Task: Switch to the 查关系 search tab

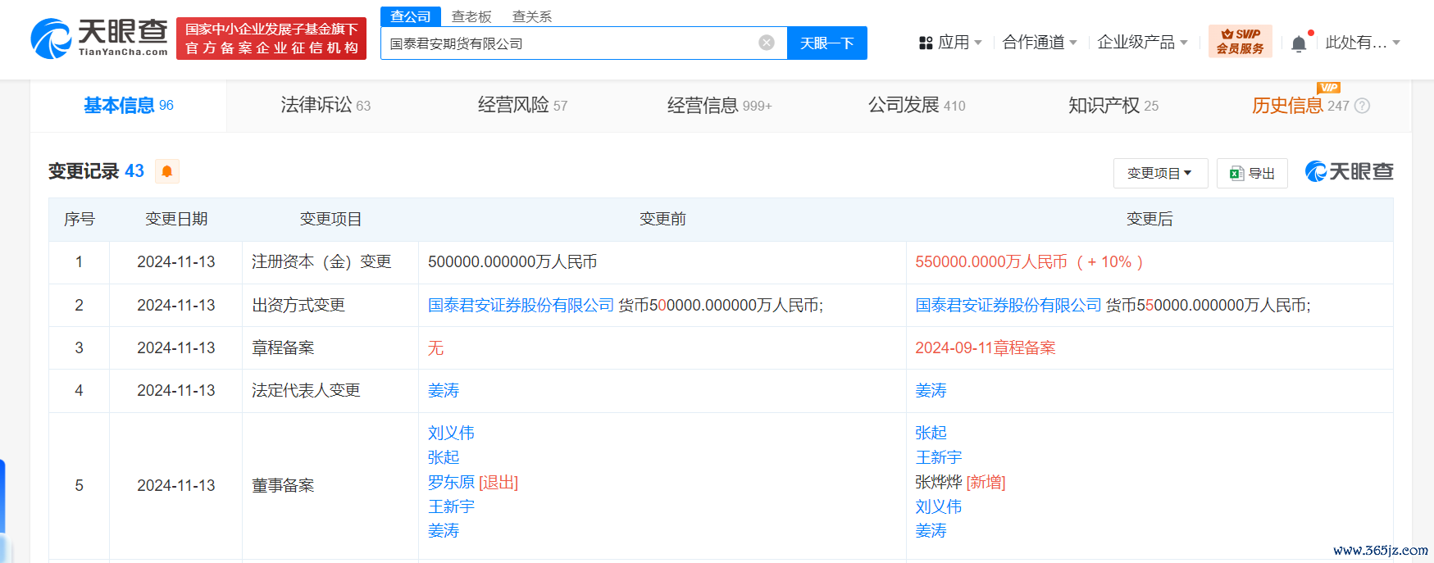Action: pos(532,16)
